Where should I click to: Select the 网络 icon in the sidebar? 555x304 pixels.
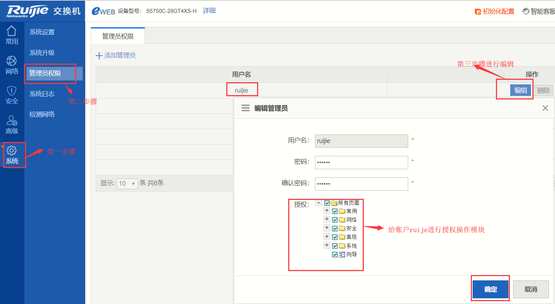tap(12, 65)
